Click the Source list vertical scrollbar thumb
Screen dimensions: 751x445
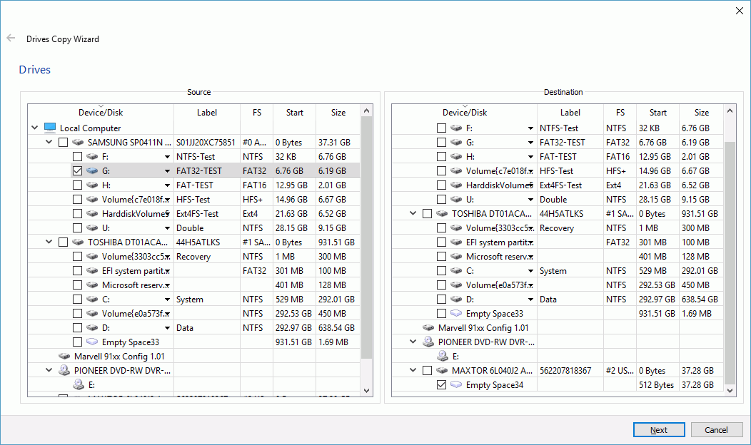point(366,237)
